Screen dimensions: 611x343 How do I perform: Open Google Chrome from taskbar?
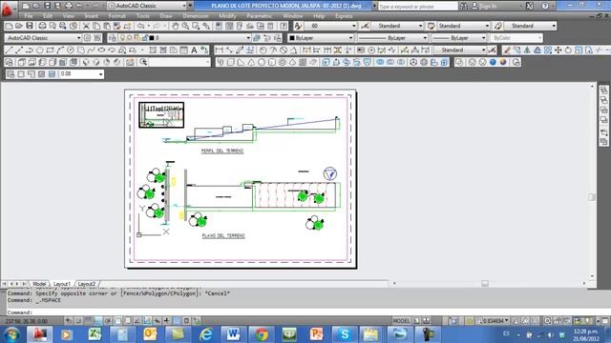261,334
